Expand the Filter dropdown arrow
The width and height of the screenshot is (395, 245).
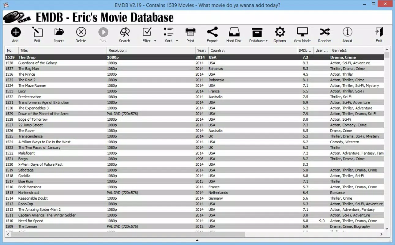[155, 41]
